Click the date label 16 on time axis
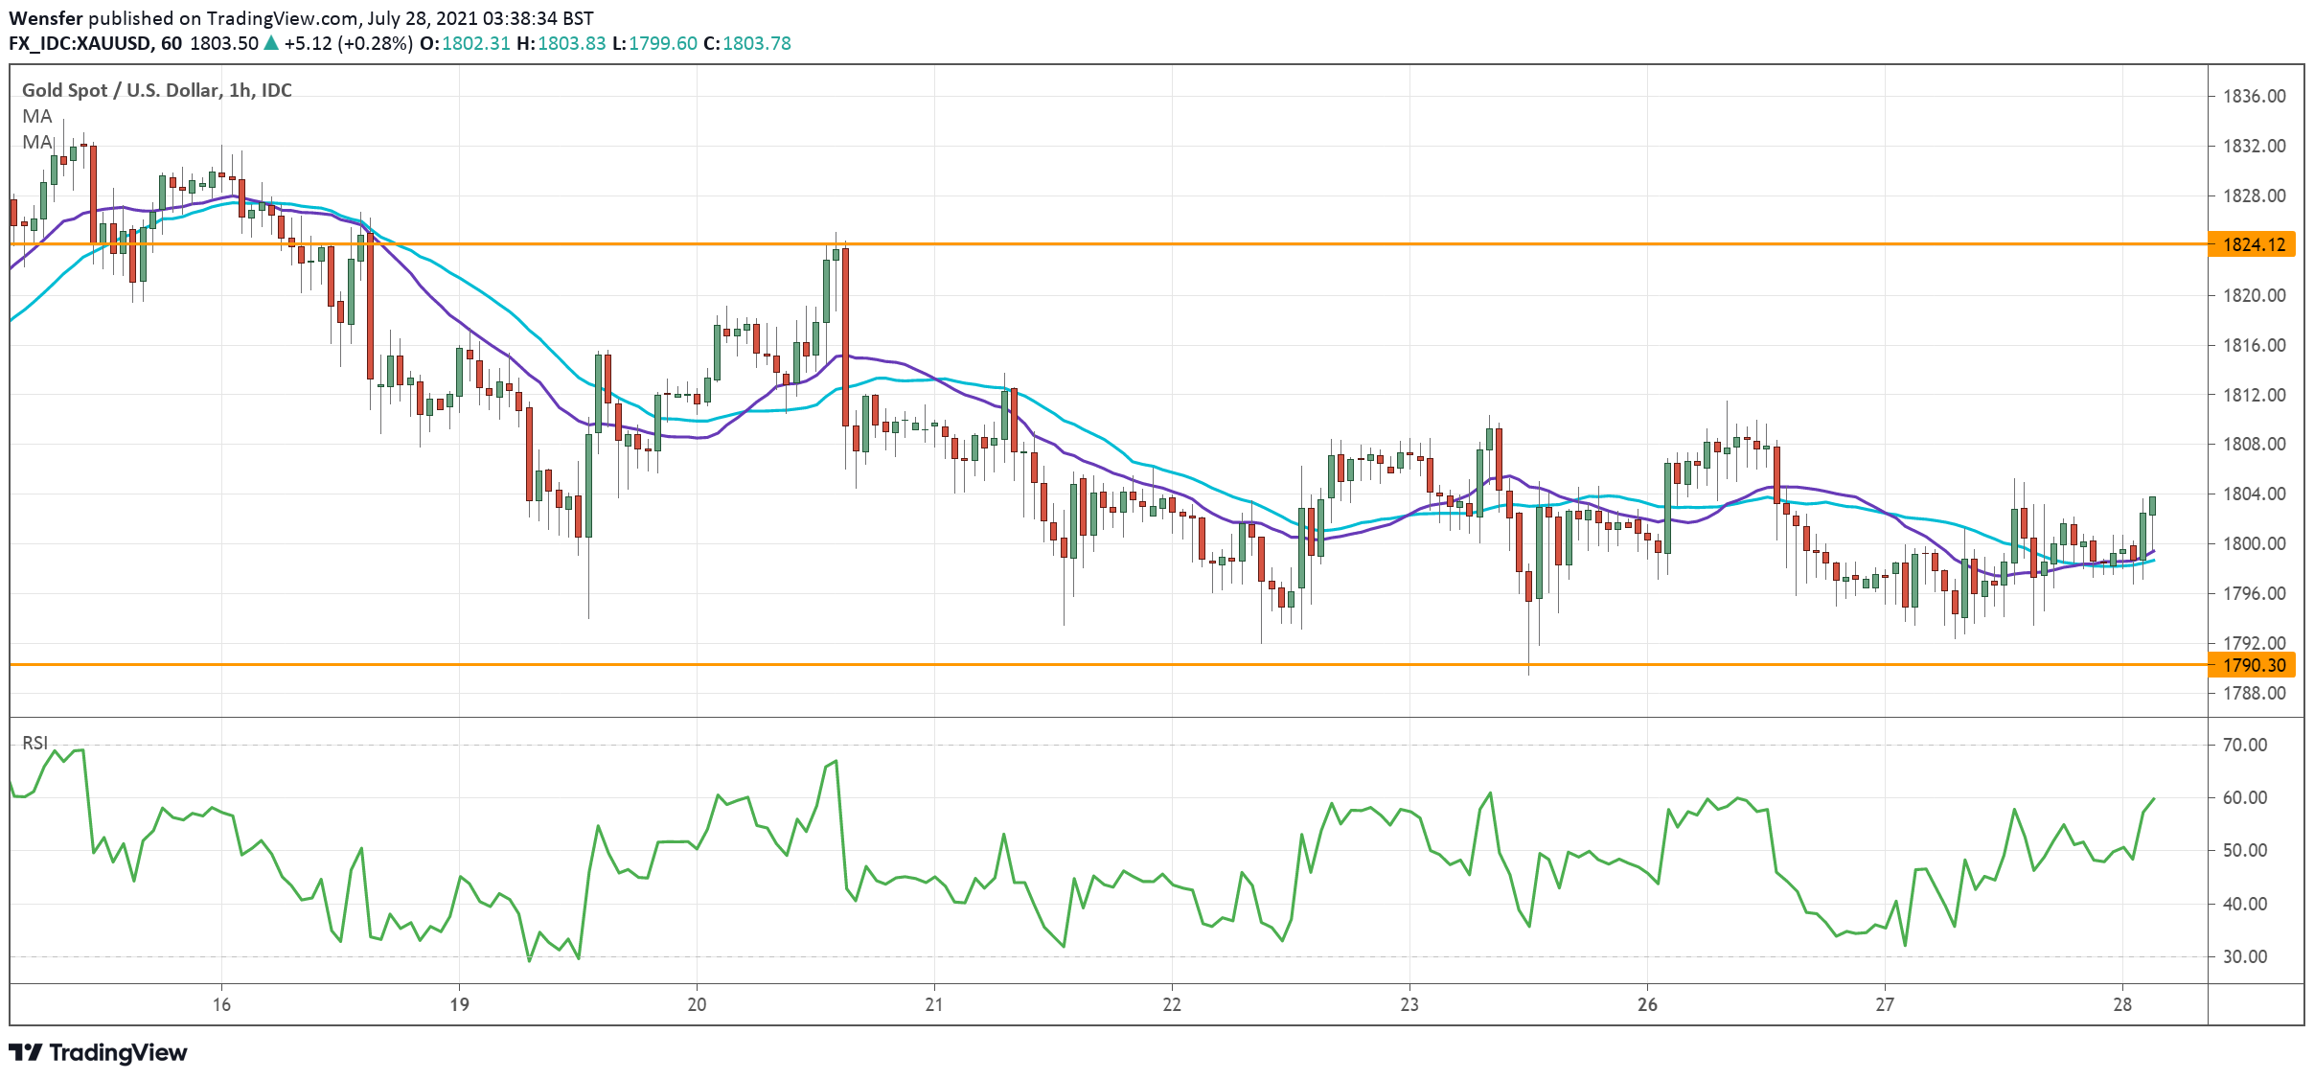The image size is (2314, 1080). 221,1004
